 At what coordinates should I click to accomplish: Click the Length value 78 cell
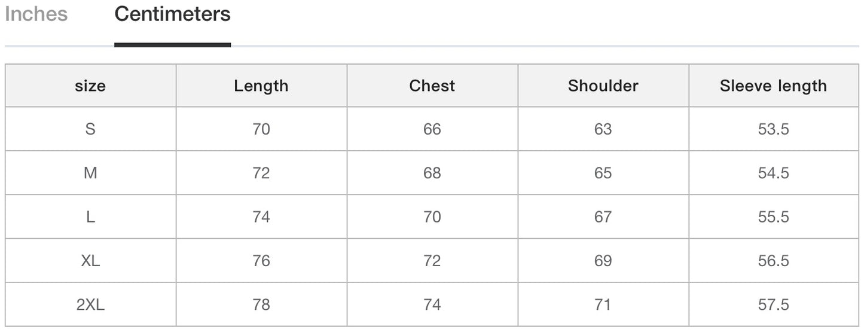261,304
